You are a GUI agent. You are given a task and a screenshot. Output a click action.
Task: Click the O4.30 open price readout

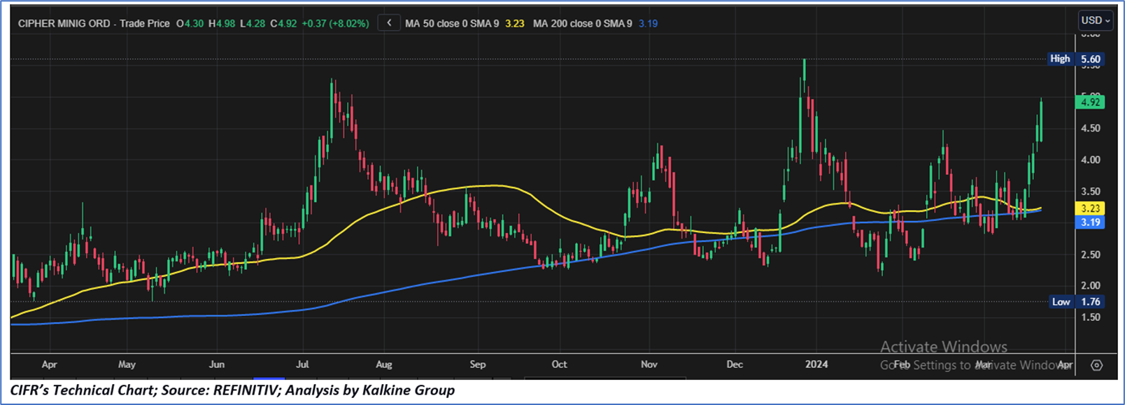click(190, 23)
